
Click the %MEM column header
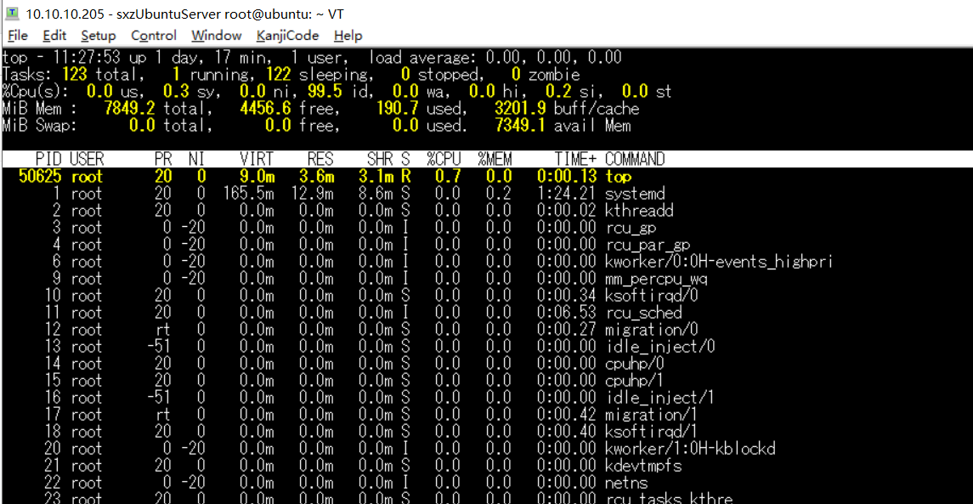tap(495, 160)
